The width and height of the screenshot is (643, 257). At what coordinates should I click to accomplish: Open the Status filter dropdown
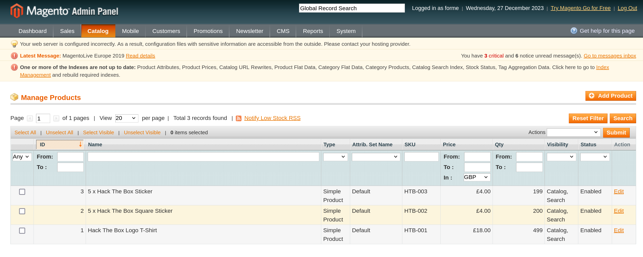pyautogui.click(x=595, y=157)
